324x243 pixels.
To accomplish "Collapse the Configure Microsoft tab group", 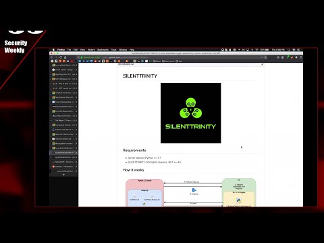I will (51, 116).
